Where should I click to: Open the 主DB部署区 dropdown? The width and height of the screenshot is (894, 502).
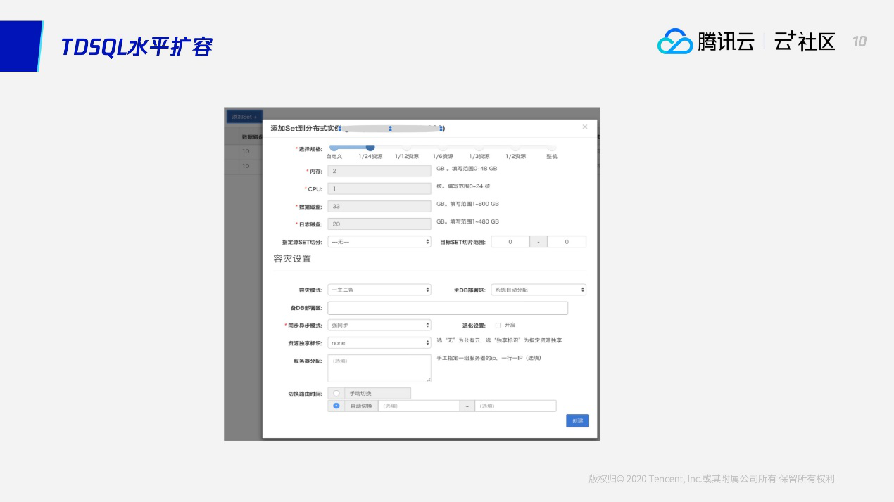[539, 290]
